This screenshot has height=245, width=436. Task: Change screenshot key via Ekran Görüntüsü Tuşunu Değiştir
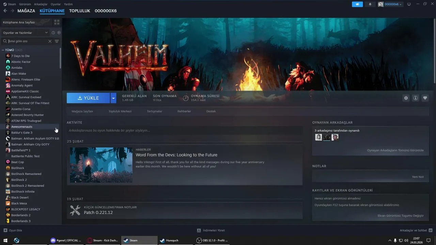401,215
